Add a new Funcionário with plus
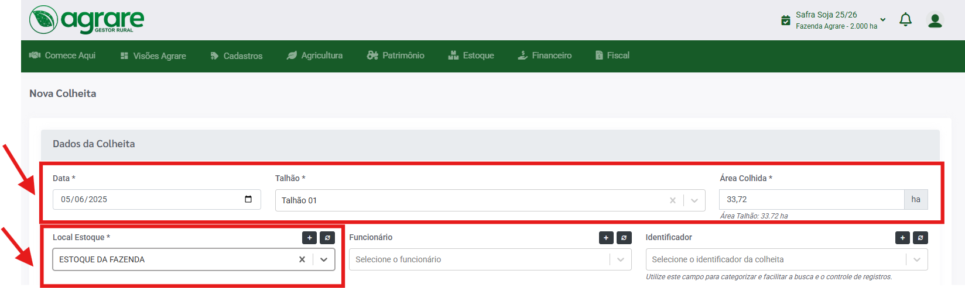 tap(606, 238)
